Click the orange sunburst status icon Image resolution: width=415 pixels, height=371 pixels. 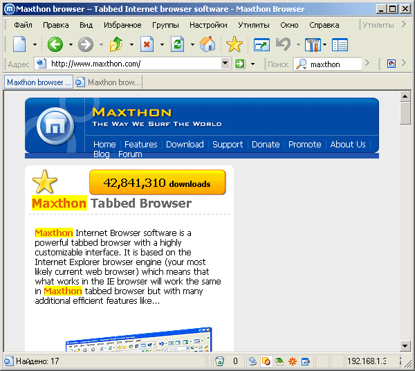293,361
